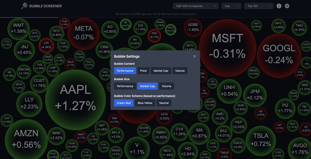Select the CSCO bubble
The height and width of the screenshot is (159, 311).
pos(238,145)
